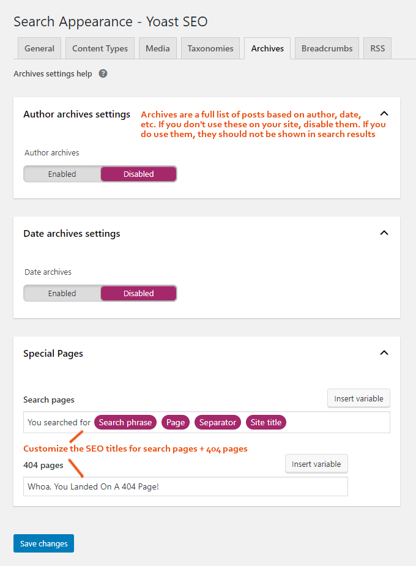Click Save changes

(x=43, y=543)
